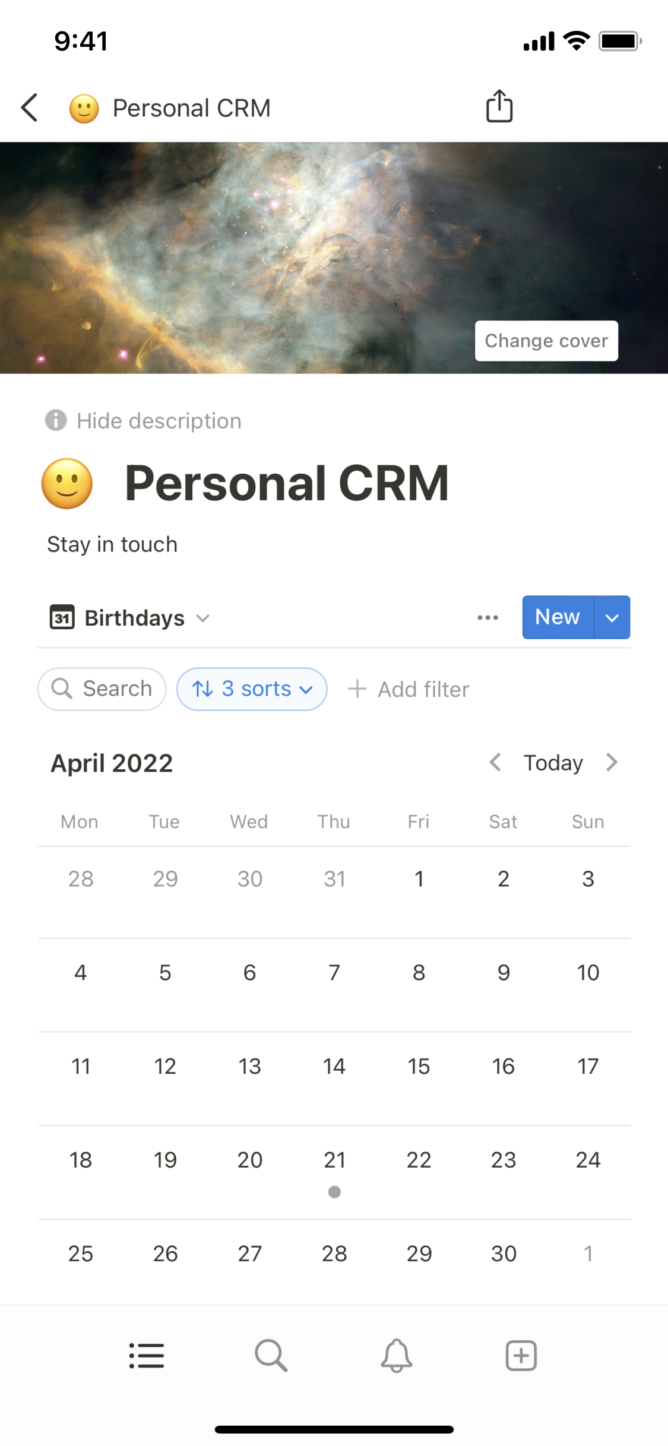Open notifications bell in bottom bar
Screen dimensions: 668x1446
[x=396, y=1356]
